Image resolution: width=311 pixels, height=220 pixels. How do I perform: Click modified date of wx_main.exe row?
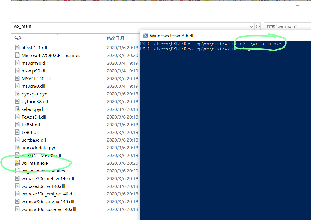tap(122, 163)
